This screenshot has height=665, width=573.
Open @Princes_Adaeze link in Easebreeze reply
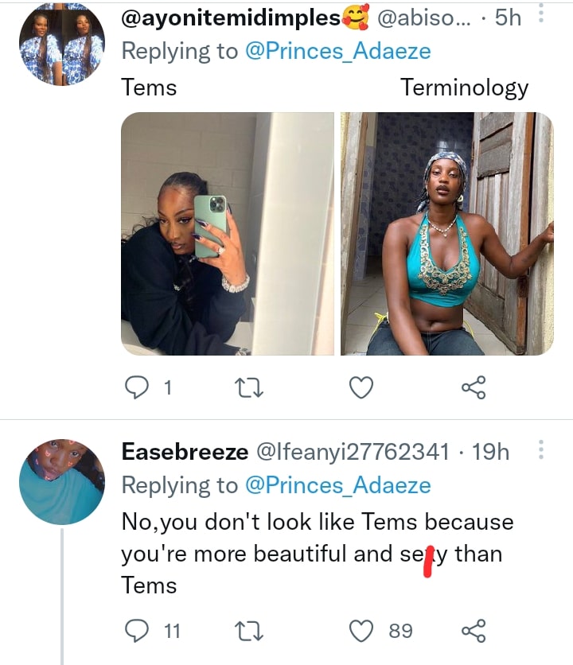(x=338, y=485)
